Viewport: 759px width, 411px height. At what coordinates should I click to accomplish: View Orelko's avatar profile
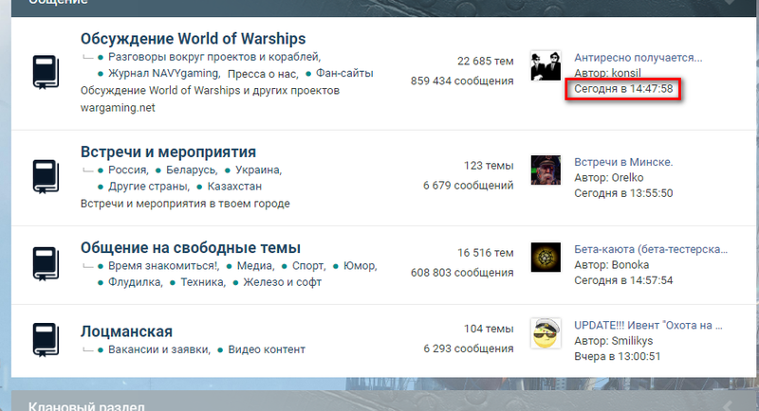coord(546,170)
